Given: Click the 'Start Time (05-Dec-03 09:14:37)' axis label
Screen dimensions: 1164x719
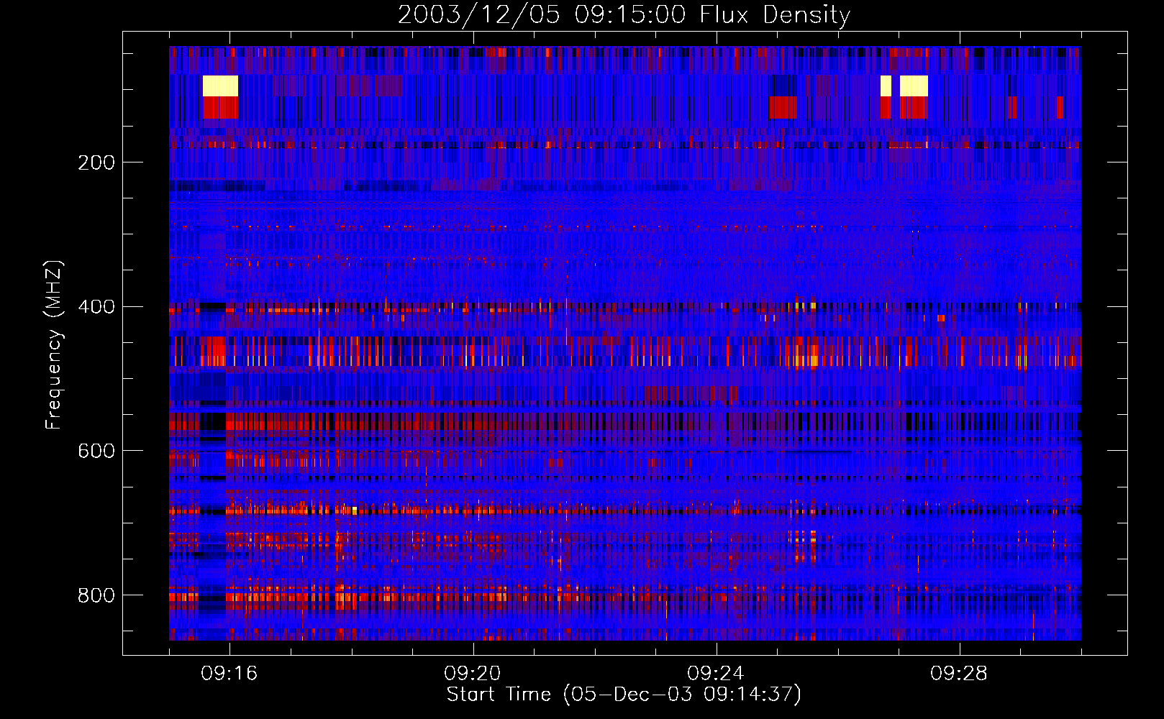Looking at the screenshot, I should coord(624,695).
